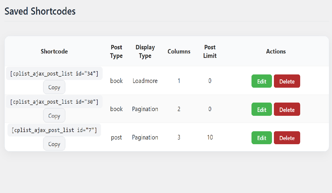The height and width of the screenshot is (193, 332).
Task: Delete the shortcode with id 34
Action: (x=287, y=81)
